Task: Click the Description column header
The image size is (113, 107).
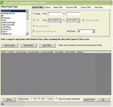Action: tap(60, 52)
